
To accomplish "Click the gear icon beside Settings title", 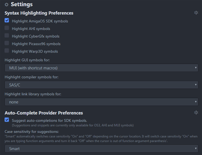I will click(6, 5).
